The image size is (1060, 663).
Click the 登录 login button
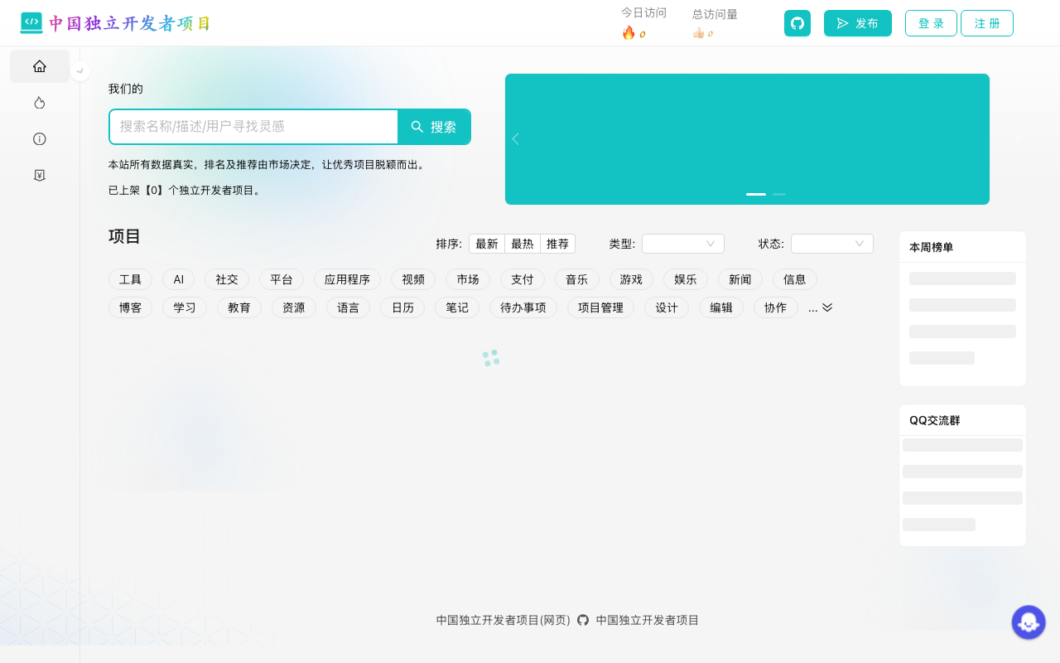point(931,23)
